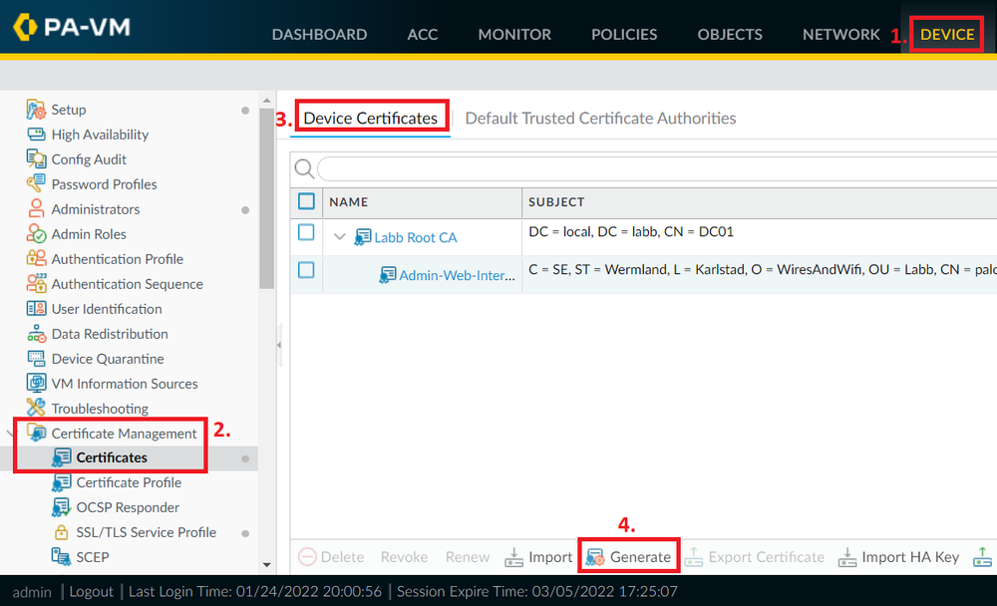
Task: Open the MONITOR menu
Action: (x=514, y=33)
